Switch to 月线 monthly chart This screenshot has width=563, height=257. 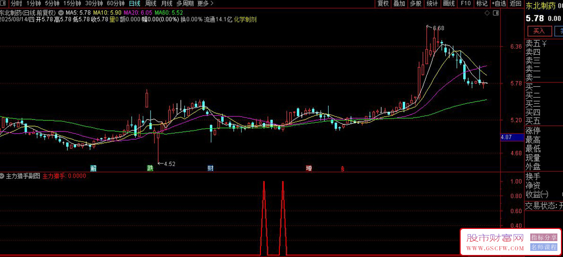click(166, 4)
